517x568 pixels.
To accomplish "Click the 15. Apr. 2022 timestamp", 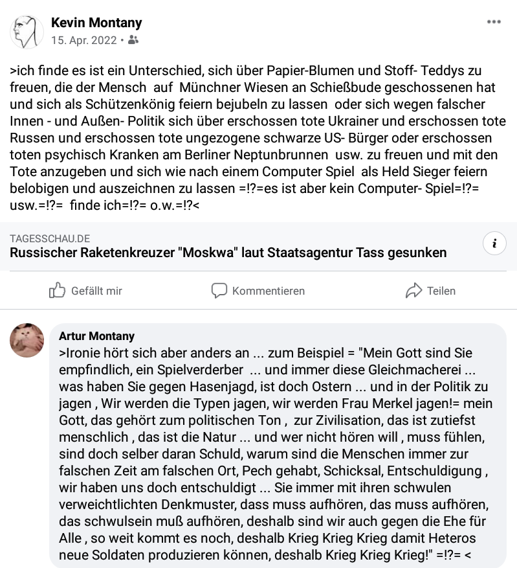I will (84, 40).
